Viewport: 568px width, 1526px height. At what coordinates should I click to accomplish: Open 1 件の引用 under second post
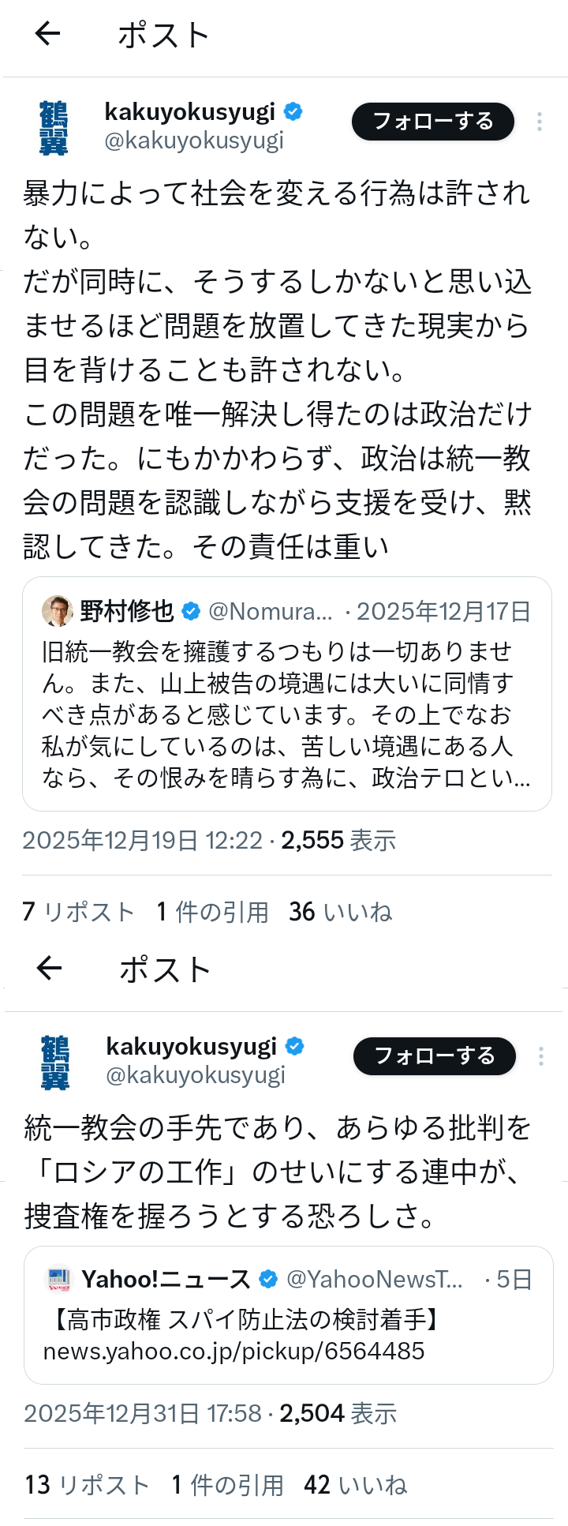[x=227, y=1485]
